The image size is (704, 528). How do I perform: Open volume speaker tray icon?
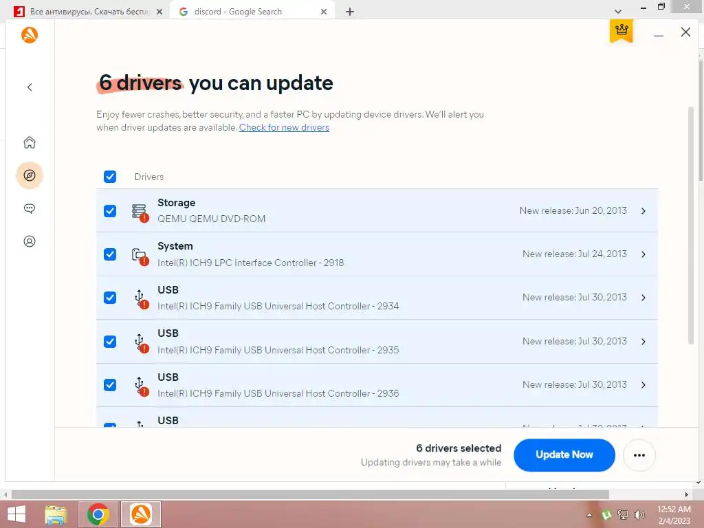click(x=639, y=515)
